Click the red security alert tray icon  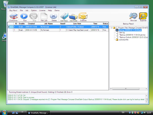point(135,112)
